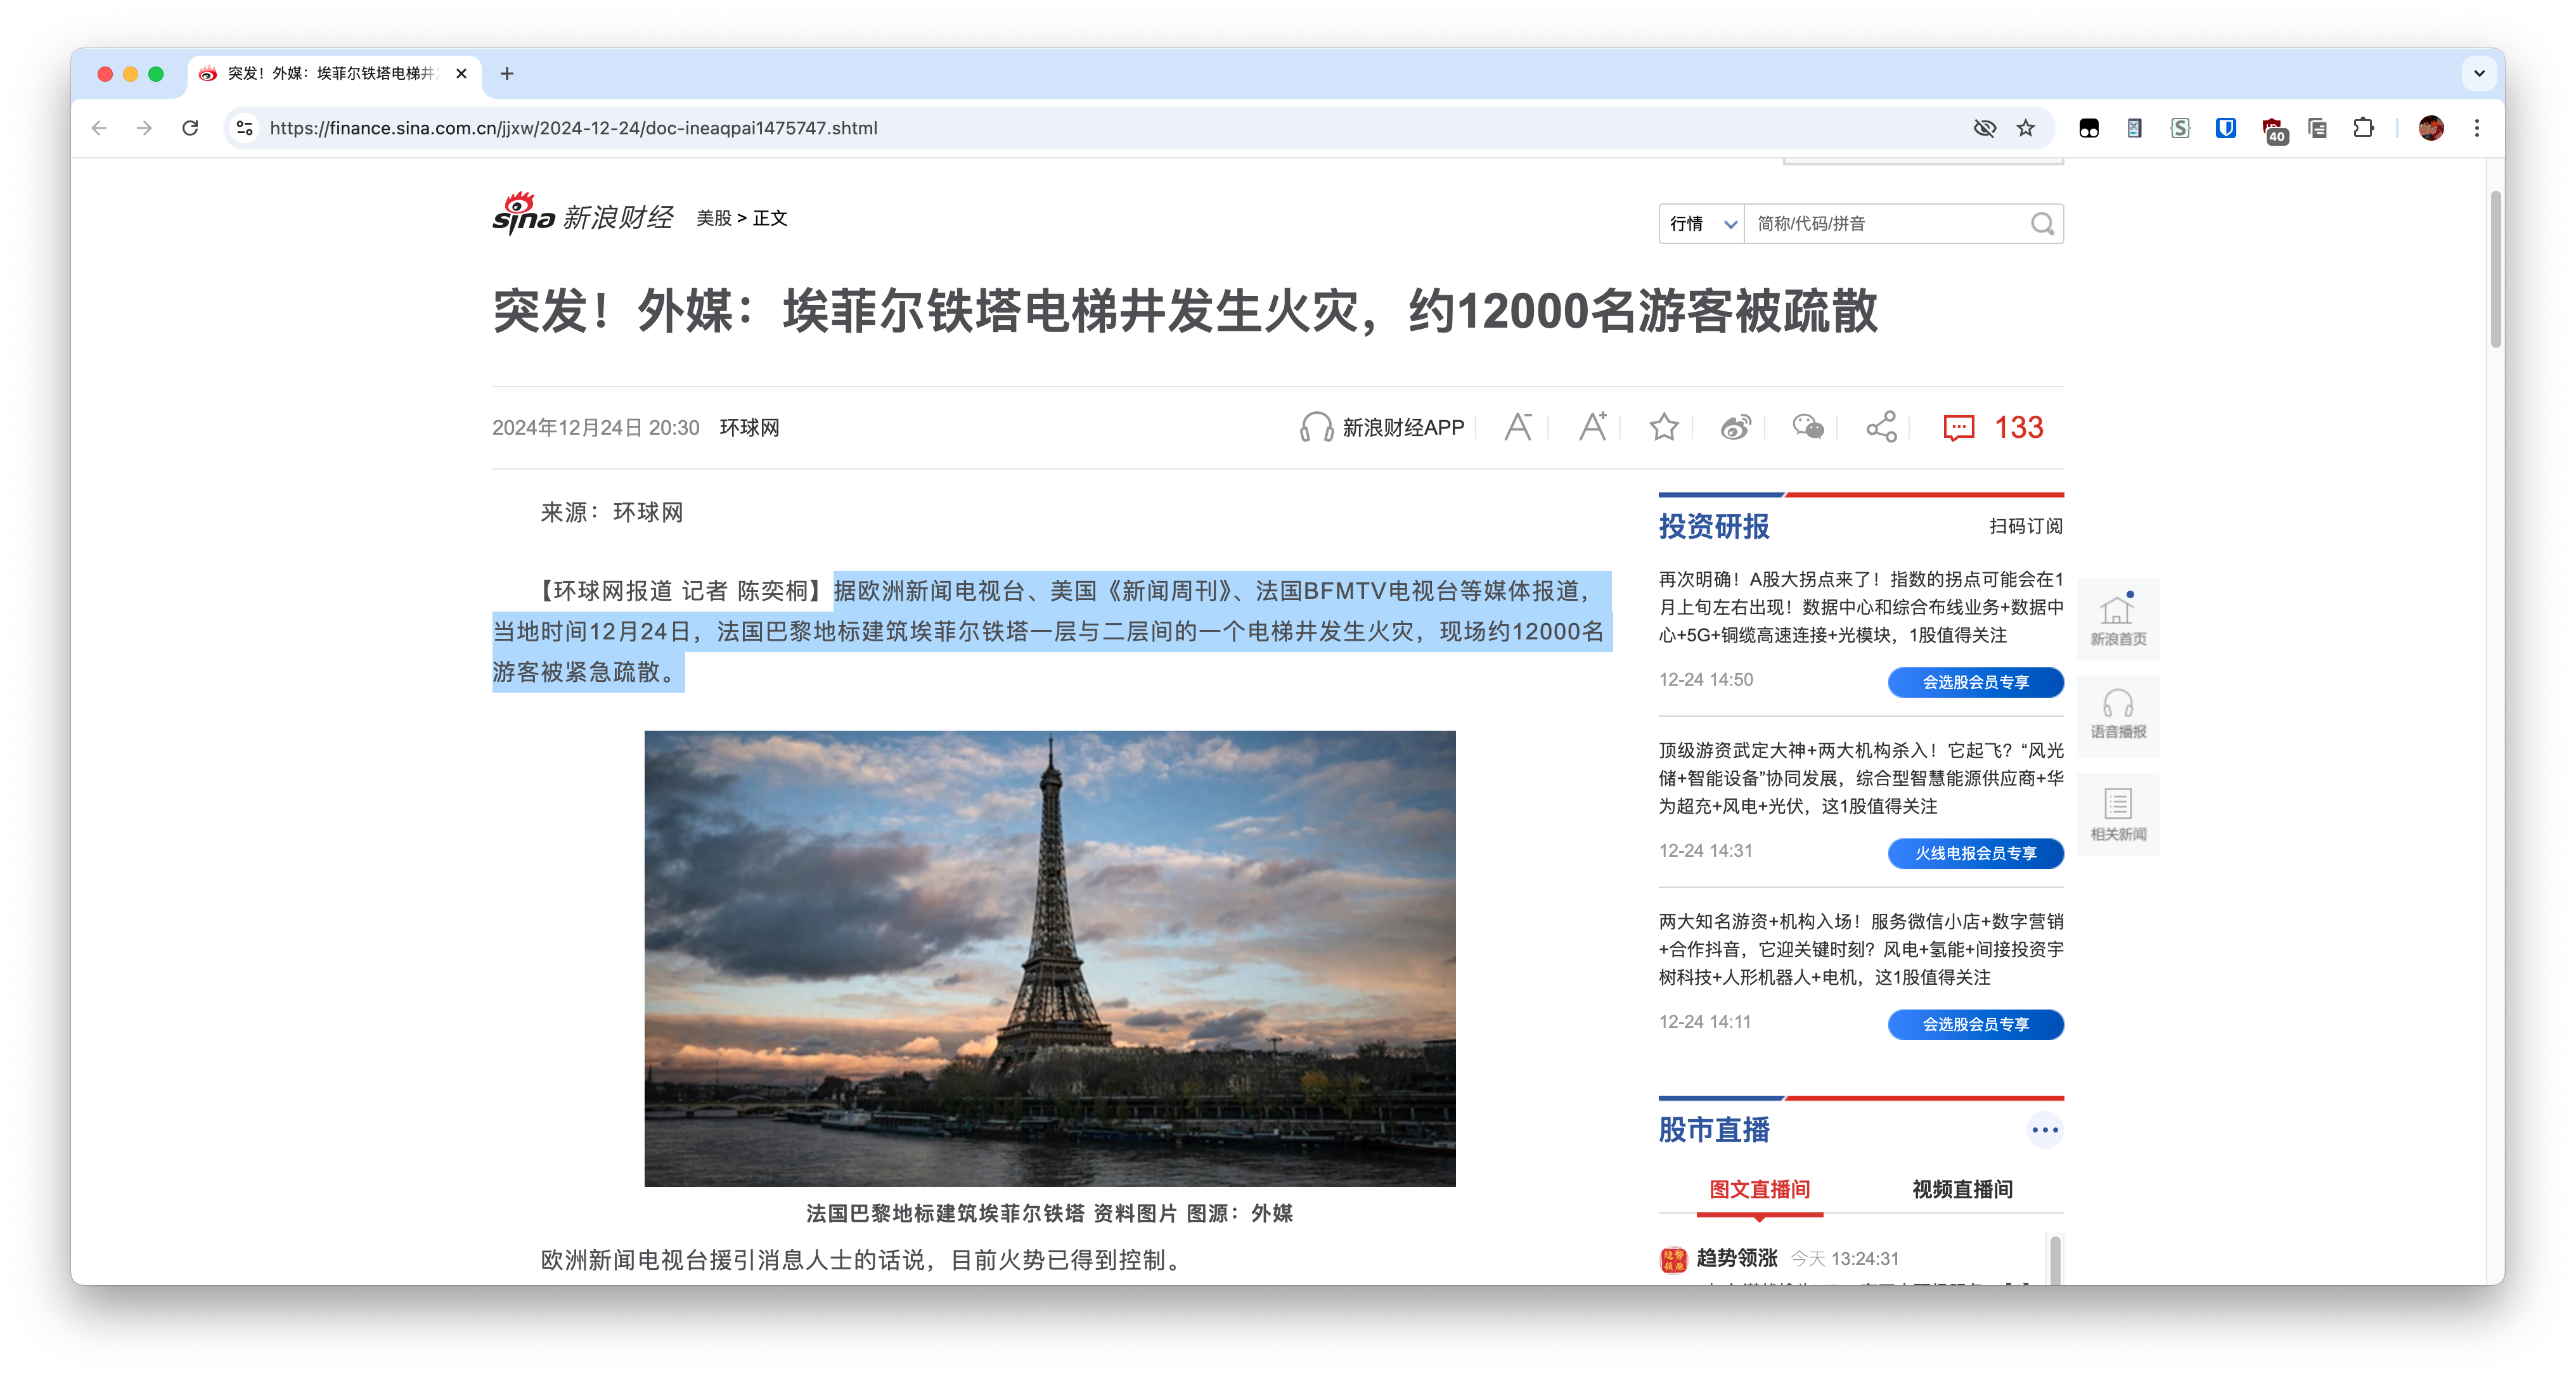2576x1379 pixels.
Task: Start 语音播报 voice broadcast
Action: (x=2117, y=715)
